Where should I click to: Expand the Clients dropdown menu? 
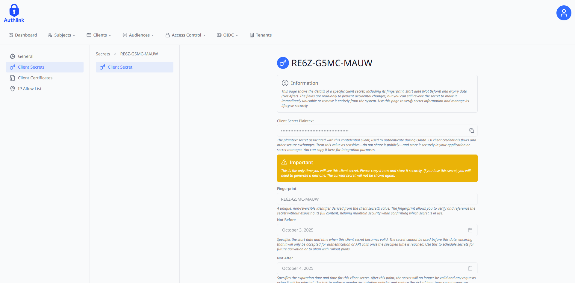click(x=99, y=35)
